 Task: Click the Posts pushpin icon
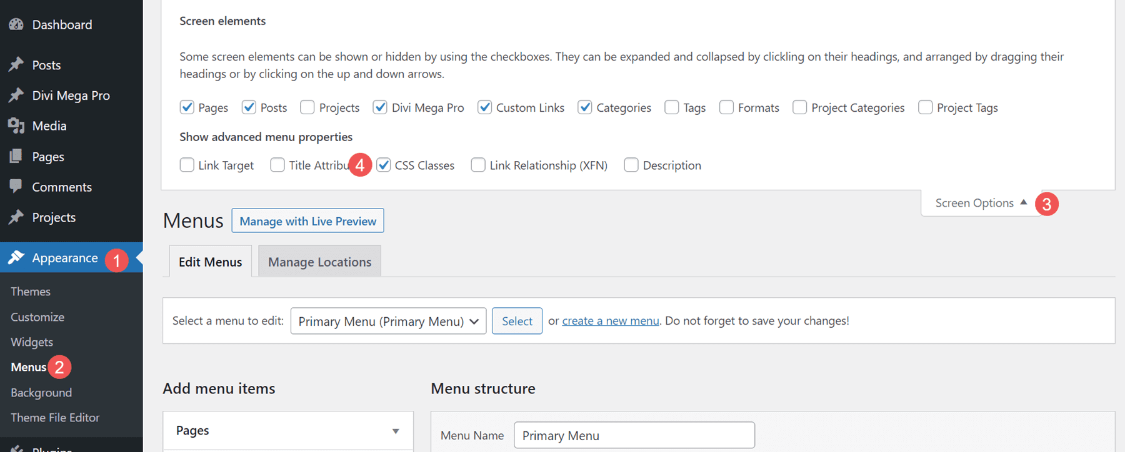click(x=16, y=64)
